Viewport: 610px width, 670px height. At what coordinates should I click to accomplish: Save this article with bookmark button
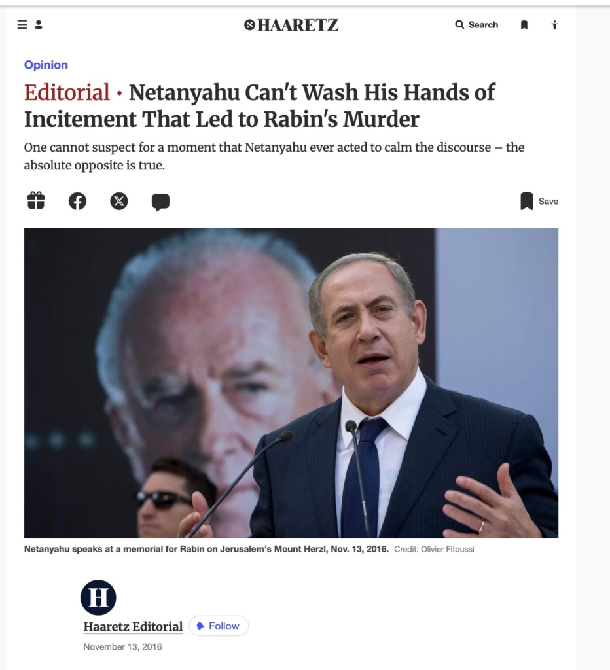539,202
